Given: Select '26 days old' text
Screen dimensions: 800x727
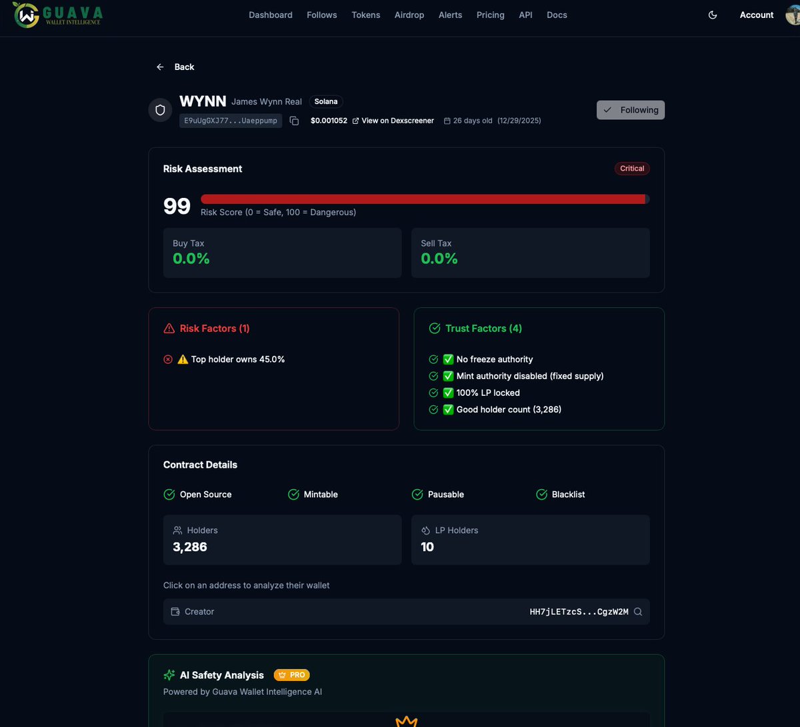Looking at the screenshot, I should (473, 121).
